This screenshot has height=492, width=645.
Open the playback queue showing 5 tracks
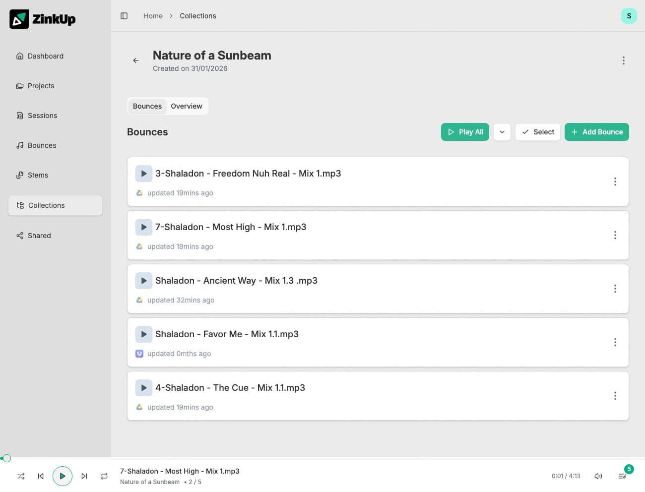pyautogui.click(x=622, y=476)
